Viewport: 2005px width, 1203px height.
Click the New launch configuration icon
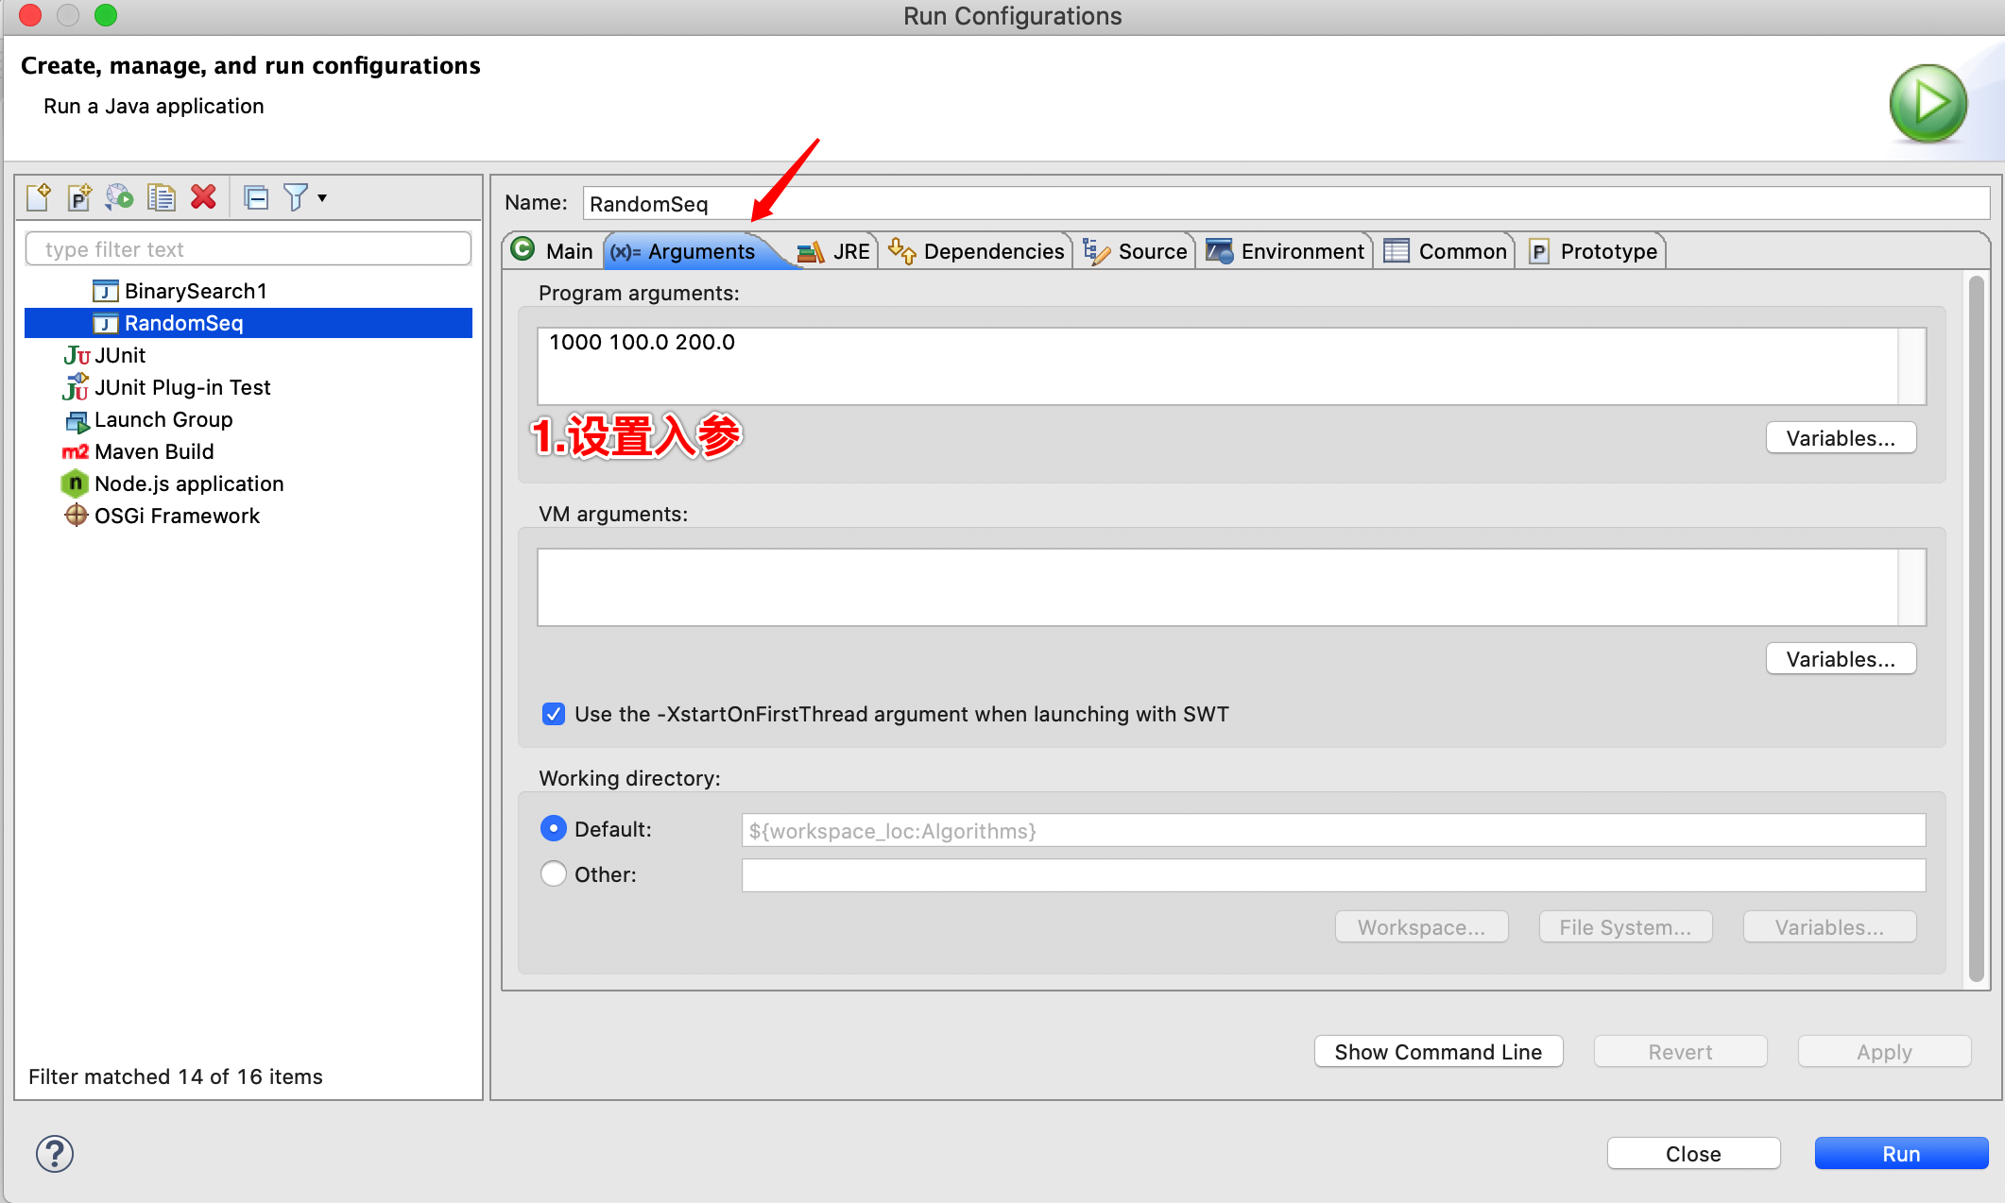click(x=39, y=197)
